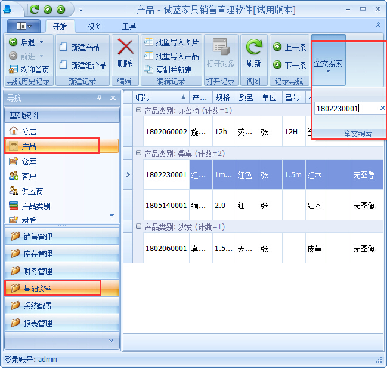Click the large green 刷新 refresh button
This screenshot has width=387, height=368.
(253, 53)
